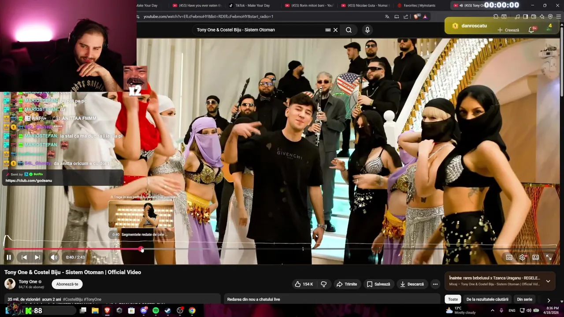Open File Explorer from the taskbar

pyautogui.click(x=95, y=310)
